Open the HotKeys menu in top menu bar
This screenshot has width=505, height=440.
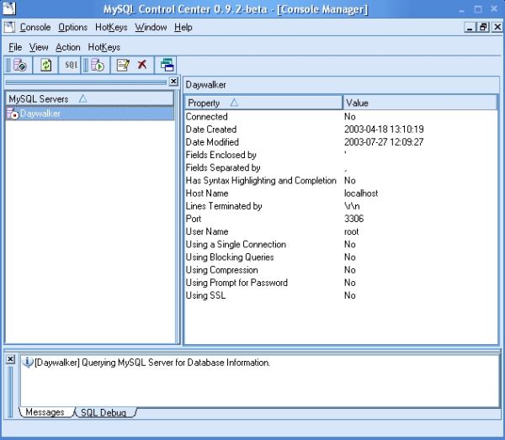(x=111, y=28)
